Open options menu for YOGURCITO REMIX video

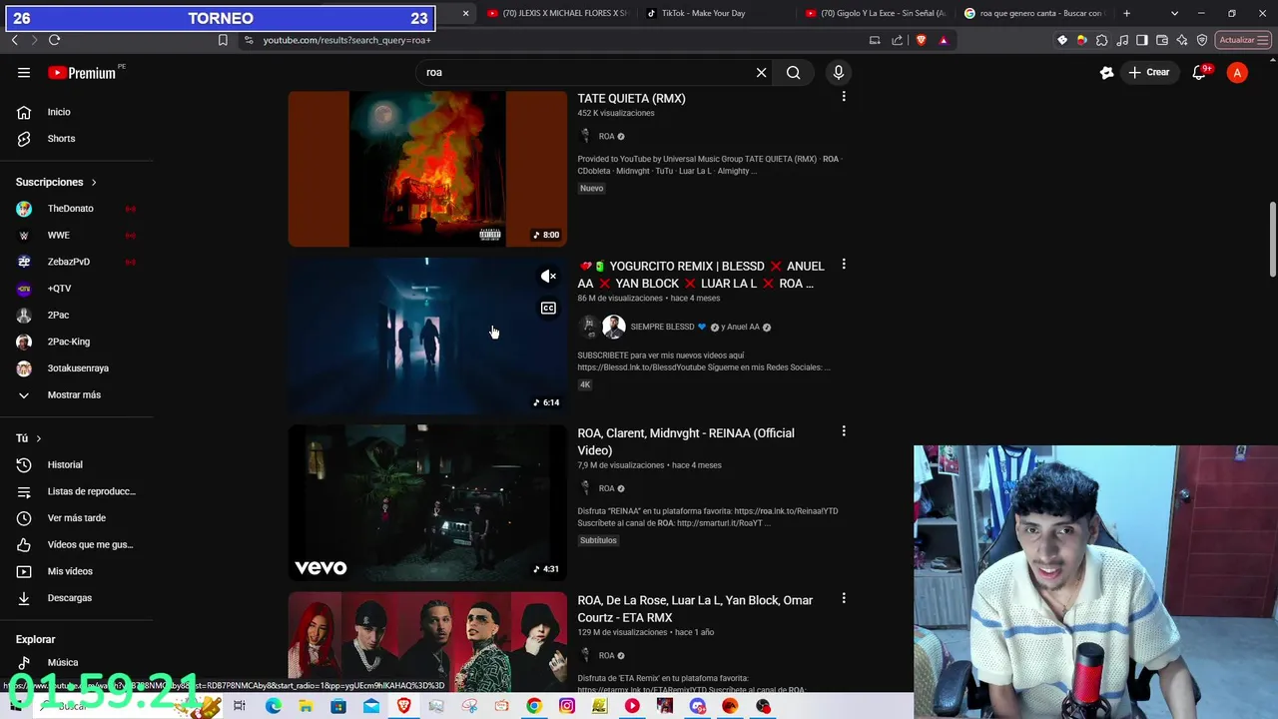point(844,265)
